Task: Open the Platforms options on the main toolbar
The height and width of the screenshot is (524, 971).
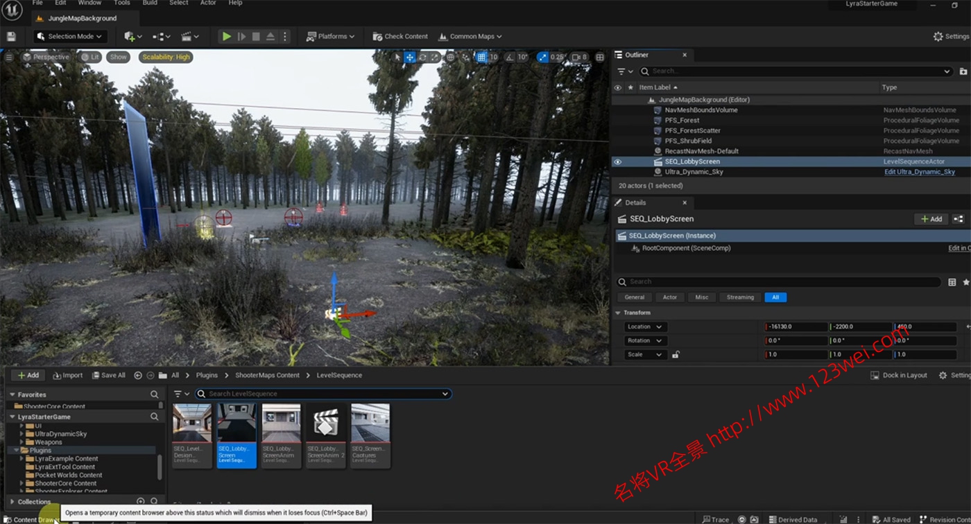Action: [x=331, y=36]
